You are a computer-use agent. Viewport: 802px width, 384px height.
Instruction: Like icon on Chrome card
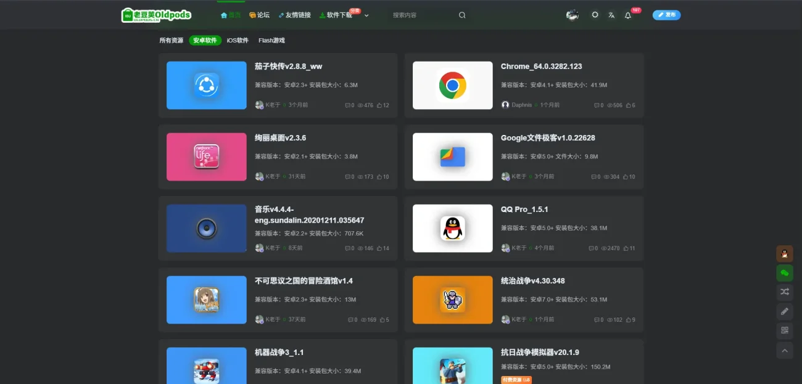click(x=628, y=105)
